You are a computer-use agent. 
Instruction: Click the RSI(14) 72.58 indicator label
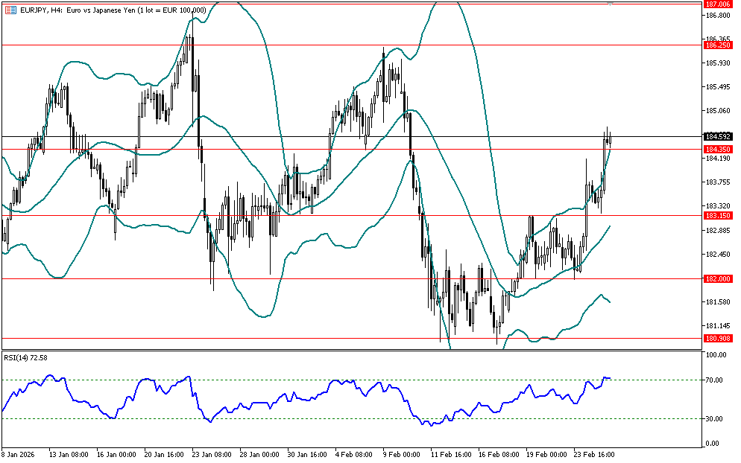(x=26, y=358)
